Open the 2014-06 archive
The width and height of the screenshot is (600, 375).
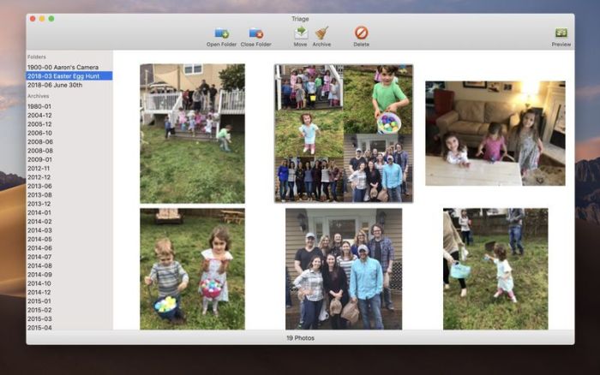click(69, 247)
